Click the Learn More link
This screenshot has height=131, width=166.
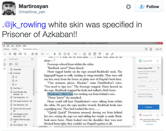(x=150, y=124)
